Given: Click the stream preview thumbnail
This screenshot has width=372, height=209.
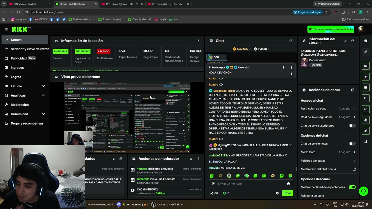Looking at the screenshot, I should click(127, 117).
